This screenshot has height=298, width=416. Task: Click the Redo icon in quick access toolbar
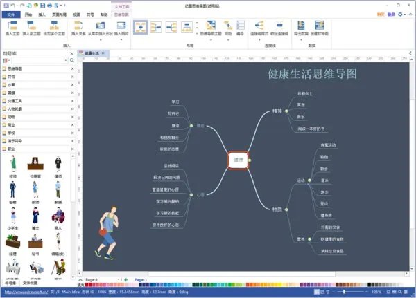pos(23,6)
